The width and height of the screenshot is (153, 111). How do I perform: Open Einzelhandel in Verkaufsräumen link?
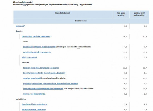34,104
